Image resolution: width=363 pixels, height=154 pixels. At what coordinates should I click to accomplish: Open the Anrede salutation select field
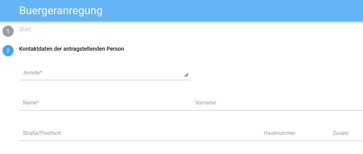[105, 73]
